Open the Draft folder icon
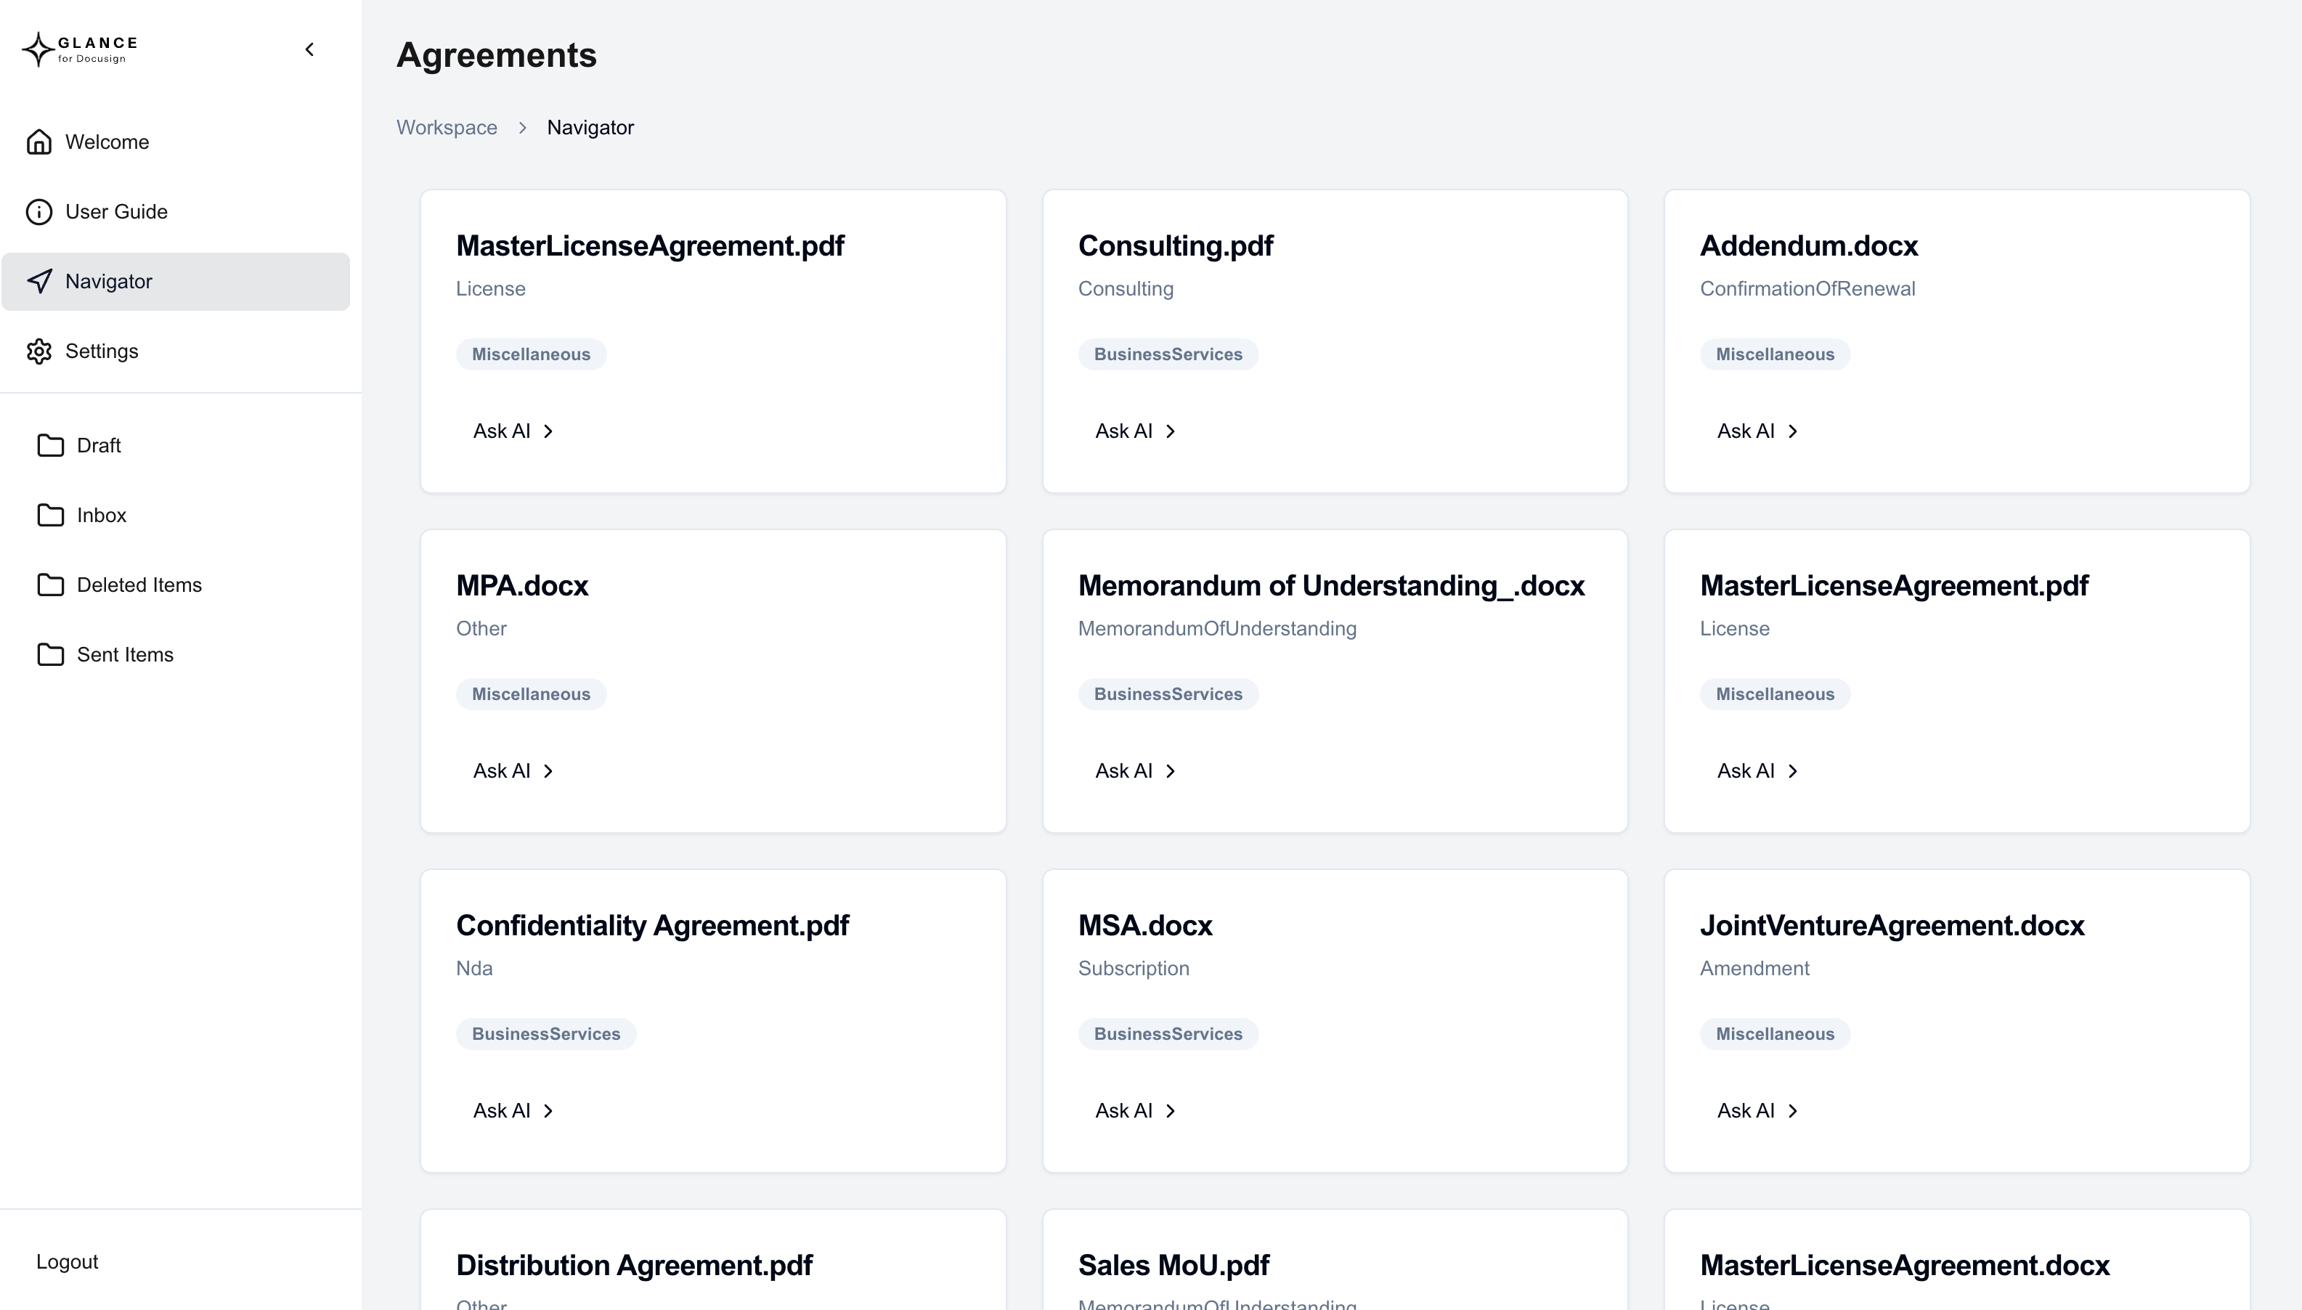 pyautogui.click(x=50, y=445)
